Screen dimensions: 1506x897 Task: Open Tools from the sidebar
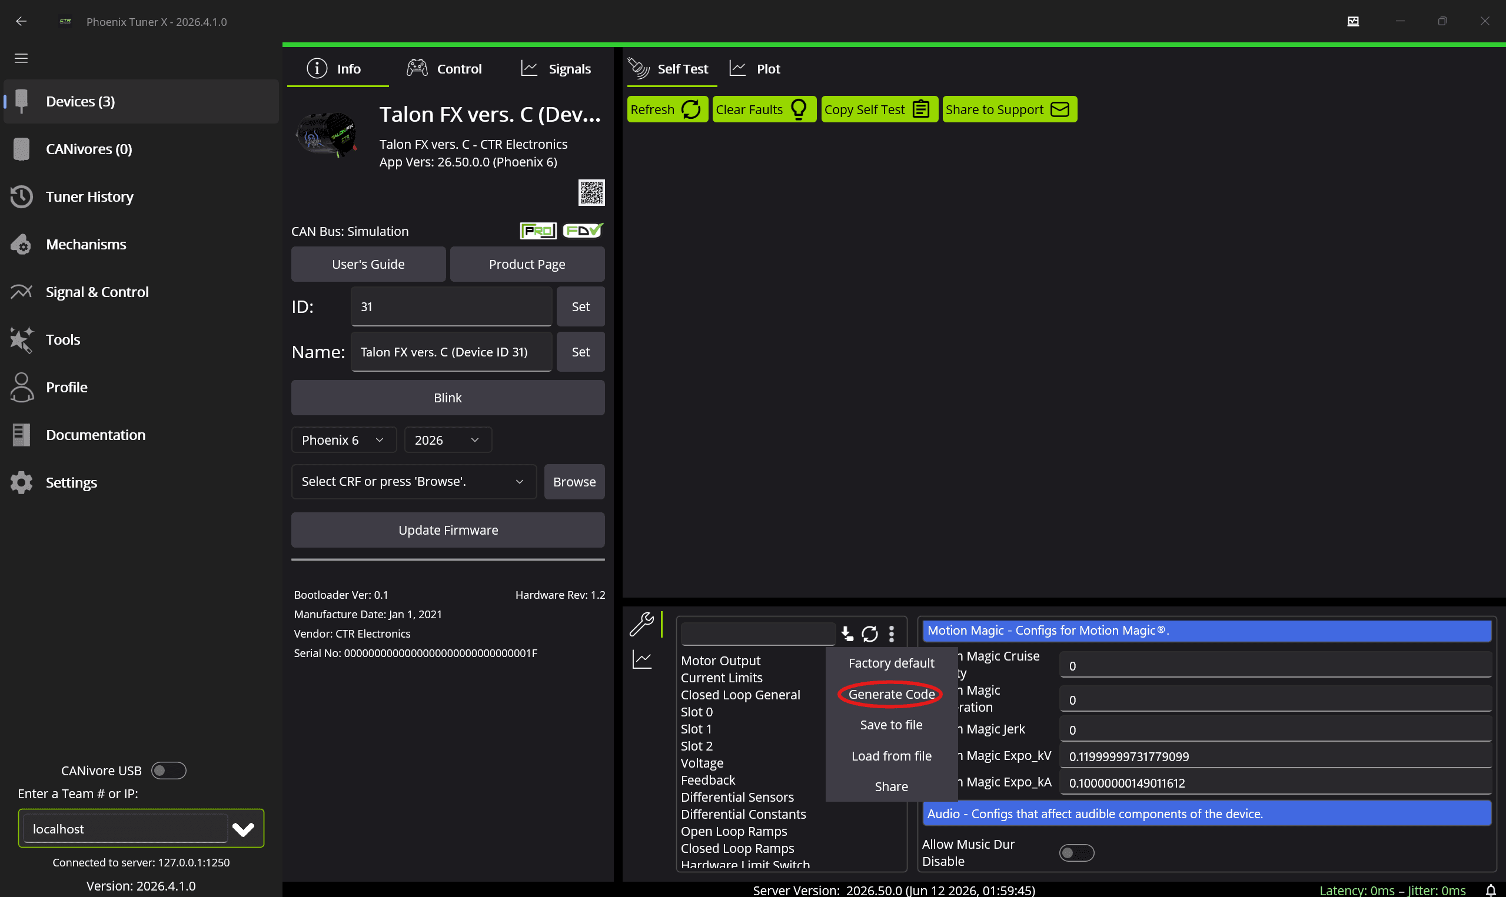click(141, 340)
